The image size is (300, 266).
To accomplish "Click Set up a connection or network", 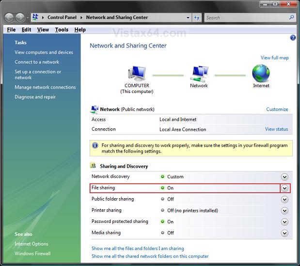I will click(x=38, y=75).
